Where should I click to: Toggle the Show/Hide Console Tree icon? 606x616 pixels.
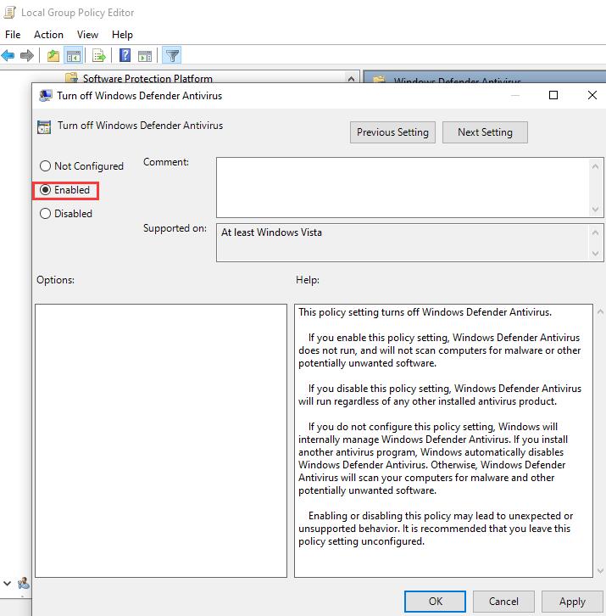click(x=74, y=56)
